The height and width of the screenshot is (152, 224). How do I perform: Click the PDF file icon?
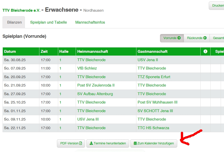[81, 143]
